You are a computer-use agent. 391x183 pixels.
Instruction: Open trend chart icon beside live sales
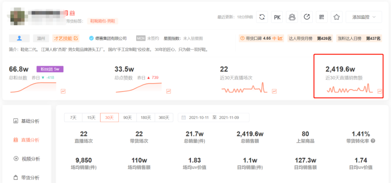tap(380, 91)
